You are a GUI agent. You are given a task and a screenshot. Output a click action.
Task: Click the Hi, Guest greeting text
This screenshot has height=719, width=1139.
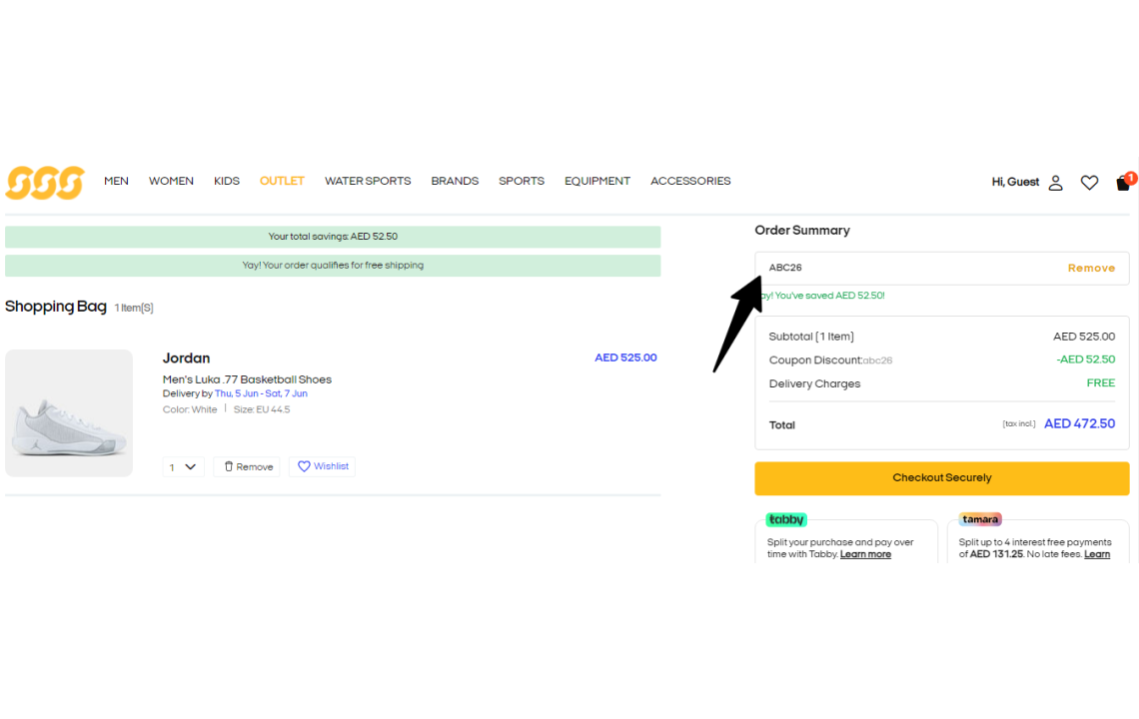(1015, 182)
